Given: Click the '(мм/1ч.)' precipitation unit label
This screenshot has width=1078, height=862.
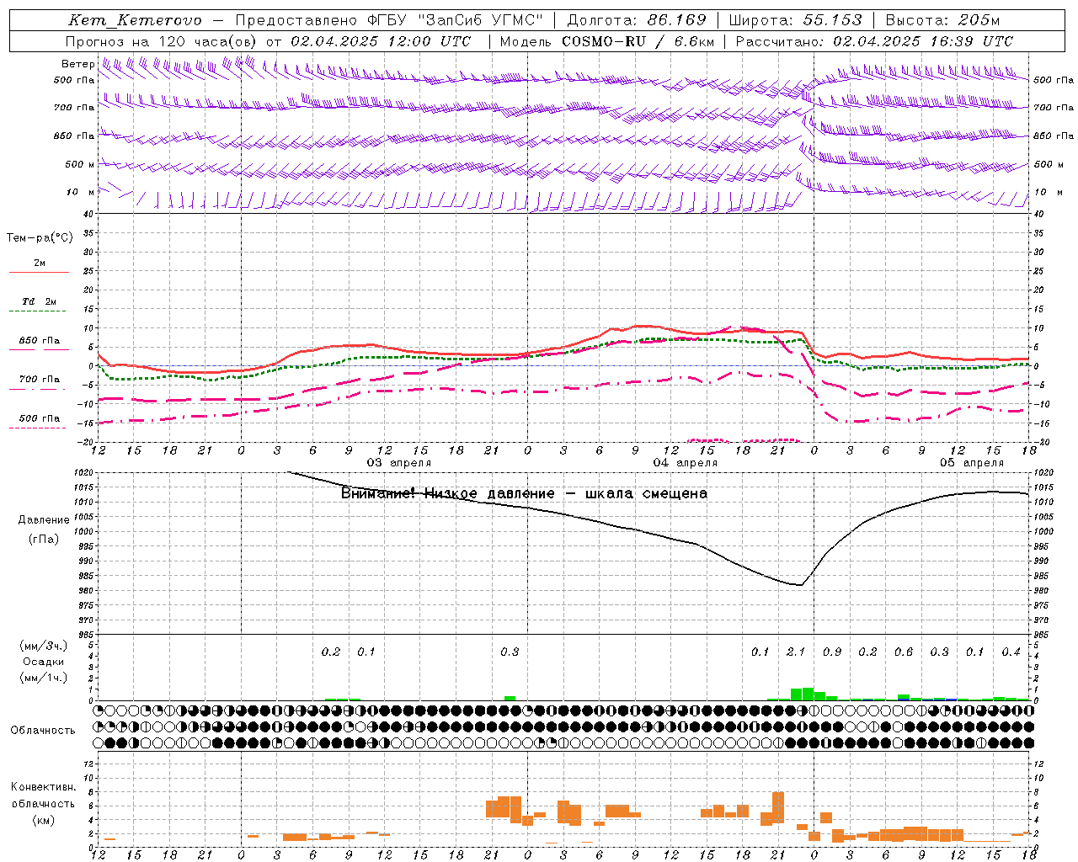Looking at the screenshot, I should point(44,678).
